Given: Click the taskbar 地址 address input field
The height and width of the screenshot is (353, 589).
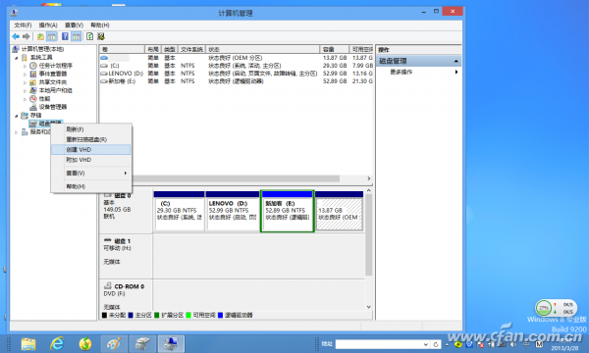Looking at the screenshot, I should coord(379,344).
